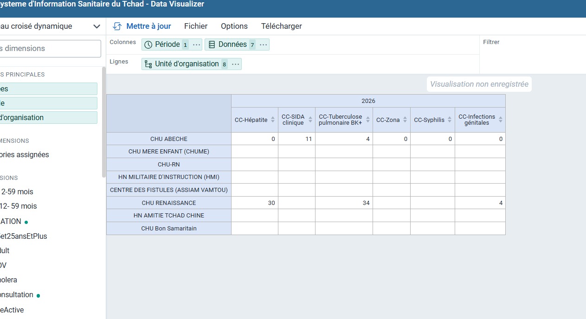Screen dimensions: 586x319
Task: Click the CHU RENAISSANCE row header
Action: click(x=169, y=203)
